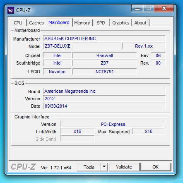183x183 pixels.
Task: Click the CPU-Z title bar text
Action: pyautogui.click(x=23, y=10)
